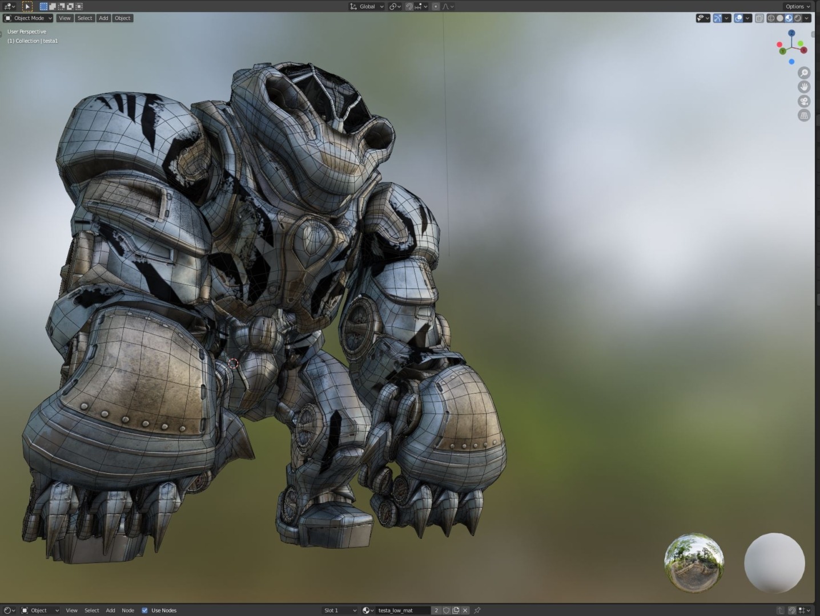Screen dimensions: 820x616
Task: Toggle proportional editing
Action: click(436, 6)
